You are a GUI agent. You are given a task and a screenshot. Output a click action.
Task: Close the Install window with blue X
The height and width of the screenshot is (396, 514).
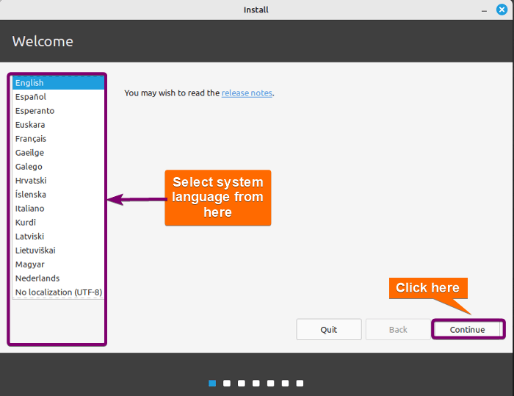tap(502, 10)
